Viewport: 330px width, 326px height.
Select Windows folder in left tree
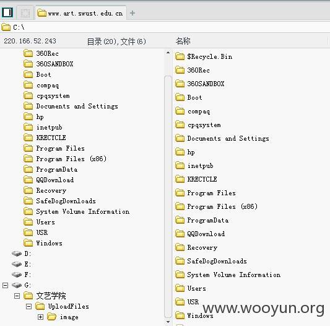[43, 243]
